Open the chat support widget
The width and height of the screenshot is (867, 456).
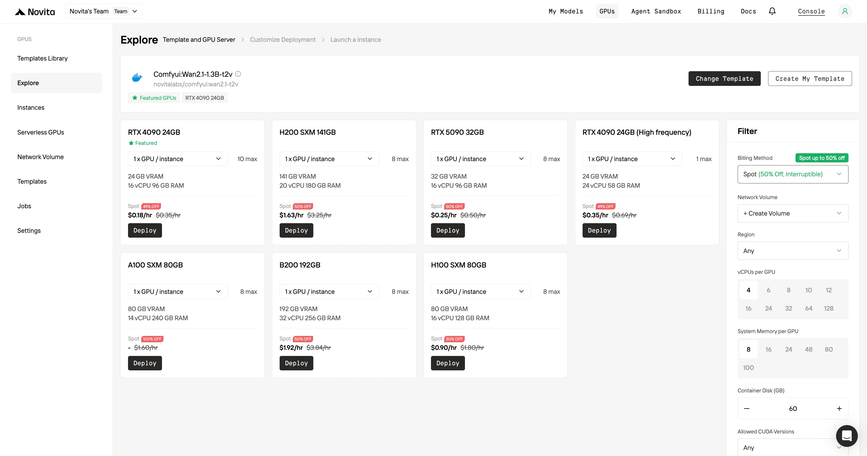coord(846,436)
